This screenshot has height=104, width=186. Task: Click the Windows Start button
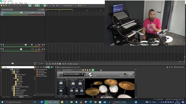[2, 102]
